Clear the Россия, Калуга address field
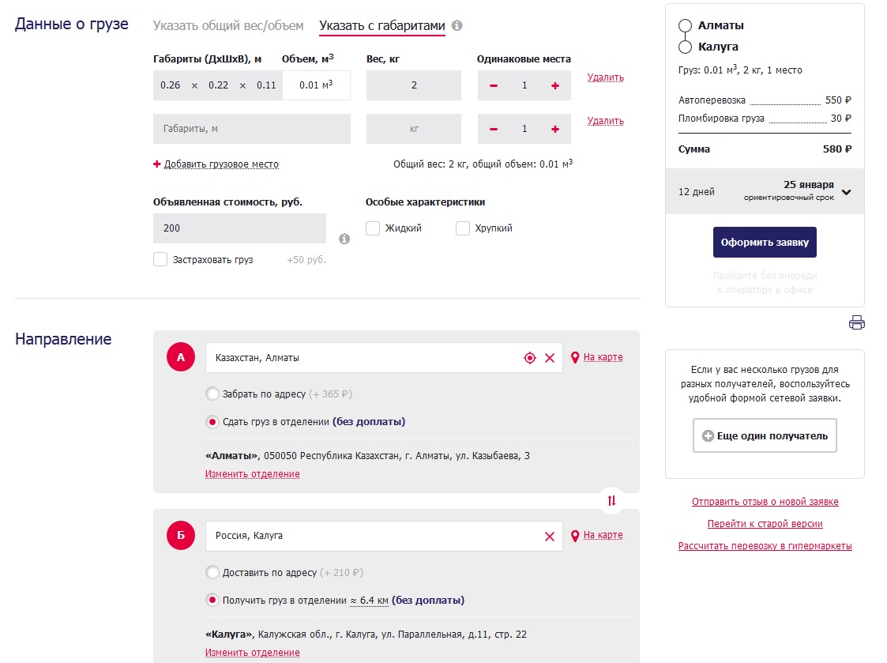 pyautogui.click(x=550, y=537)
